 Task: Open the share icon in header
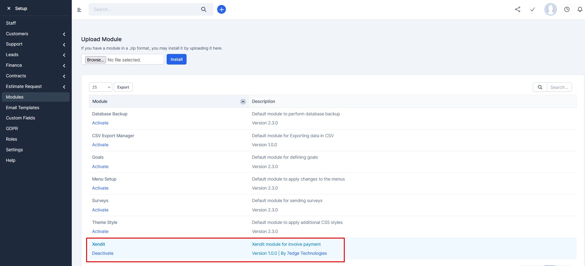[518, 9]
